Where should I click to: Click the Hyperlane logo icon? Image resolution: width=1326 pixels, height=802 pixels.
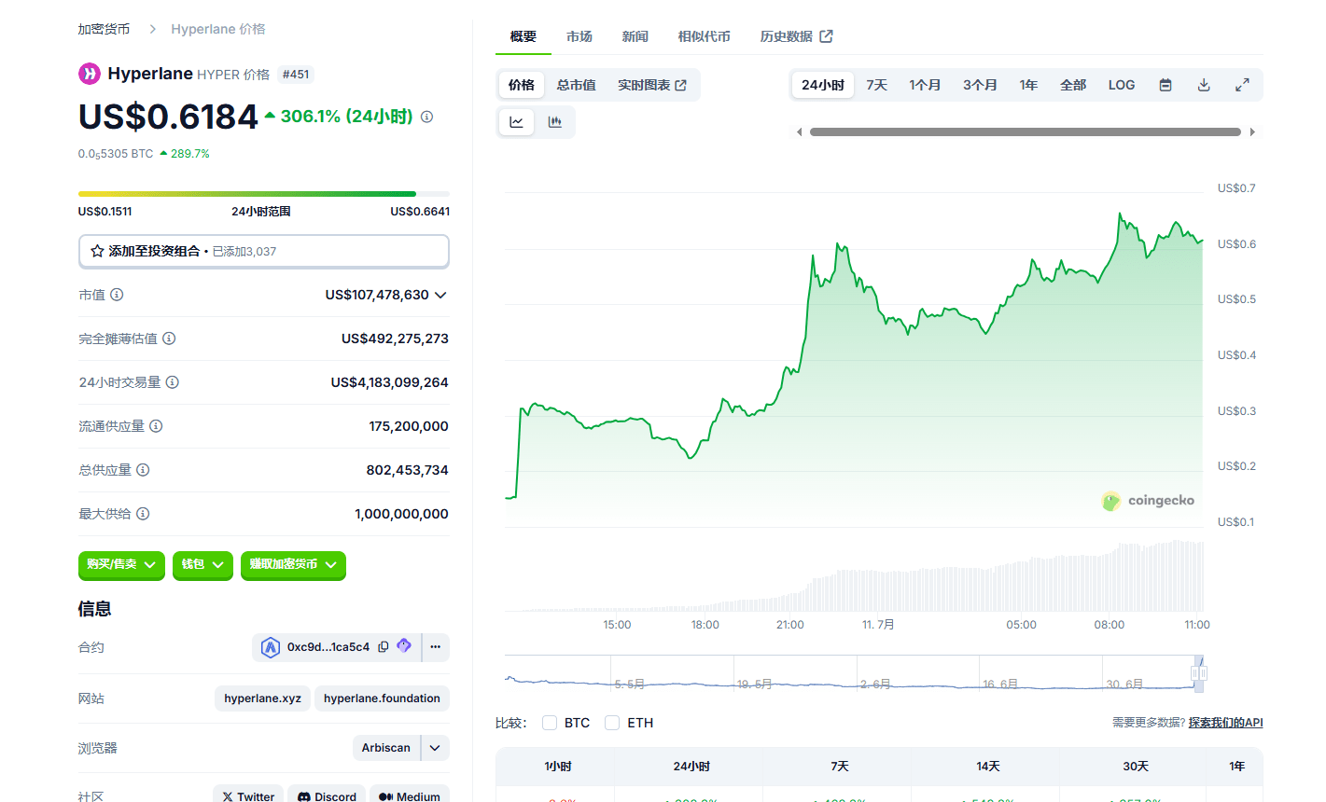tap(89, 74)
